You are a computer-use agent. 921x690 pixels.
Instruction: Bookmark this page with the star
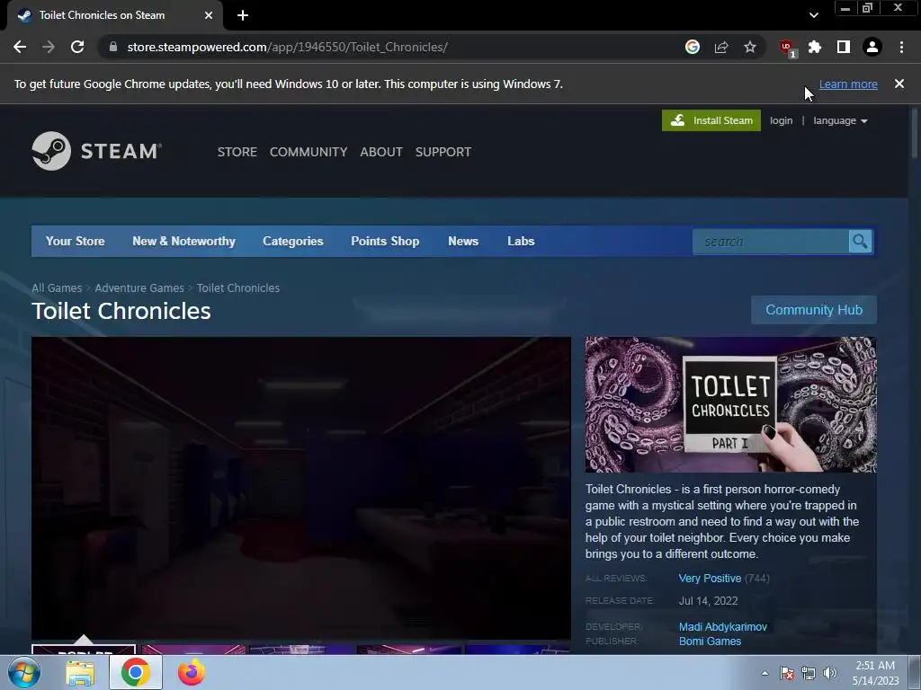750,47
